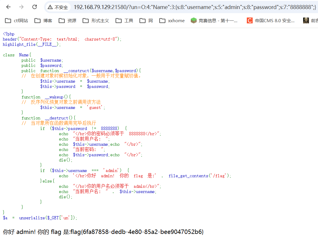Click the __construct function declaration
This screenshot has height=238, width=318.
coord(81,71)
